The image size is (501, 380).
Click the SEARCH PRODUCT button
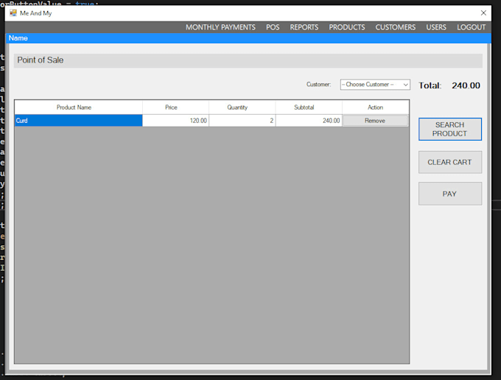click(x=450, y=130)
